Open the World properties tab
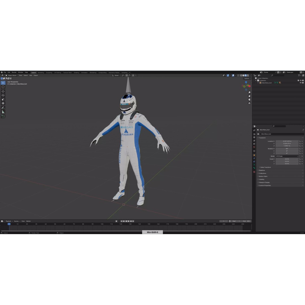 (x=254, y=147)
